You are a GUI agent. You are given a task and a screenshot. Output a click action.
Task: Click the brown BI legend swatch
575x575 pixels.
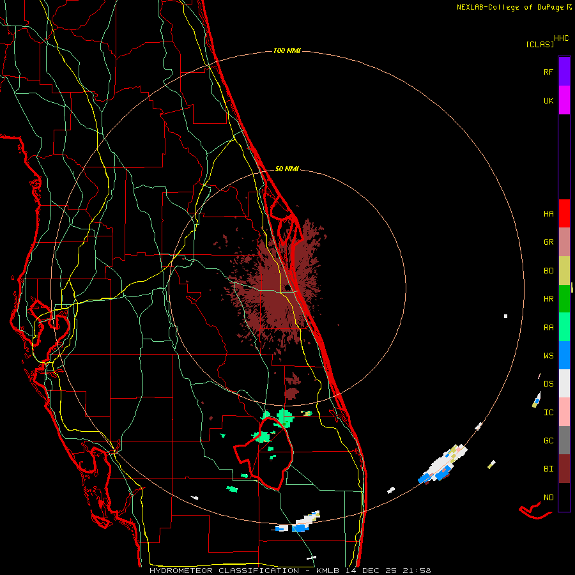[x=564, y=469]
